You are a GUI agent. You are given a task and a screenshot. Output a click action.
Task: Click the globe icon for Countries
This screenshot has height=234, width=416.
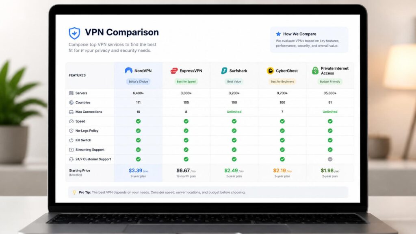click(71, 103)
